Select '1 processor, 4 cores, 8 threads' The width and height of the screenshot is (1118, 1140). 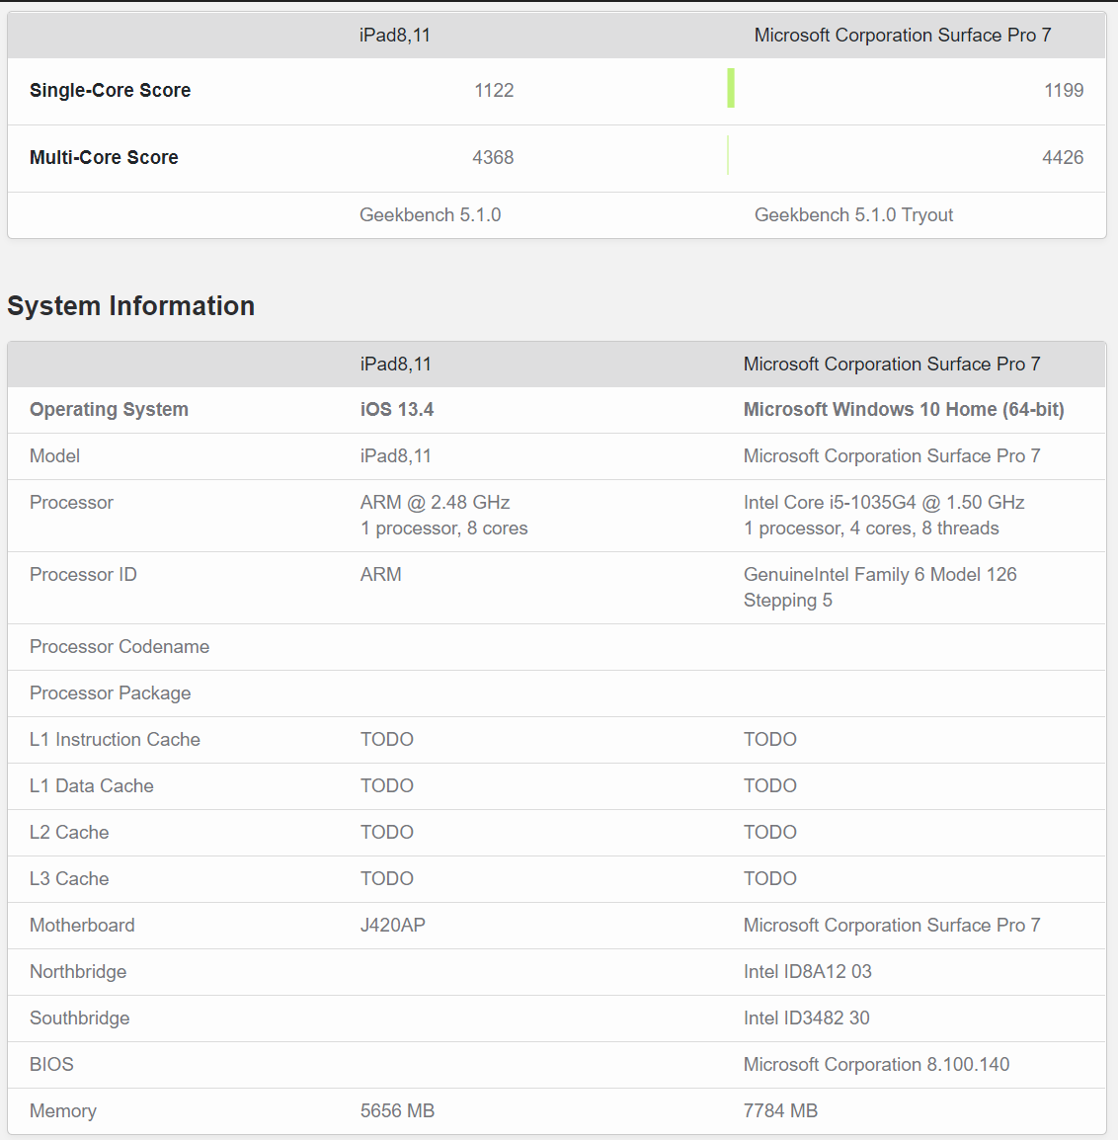click(x=871, y=529)
